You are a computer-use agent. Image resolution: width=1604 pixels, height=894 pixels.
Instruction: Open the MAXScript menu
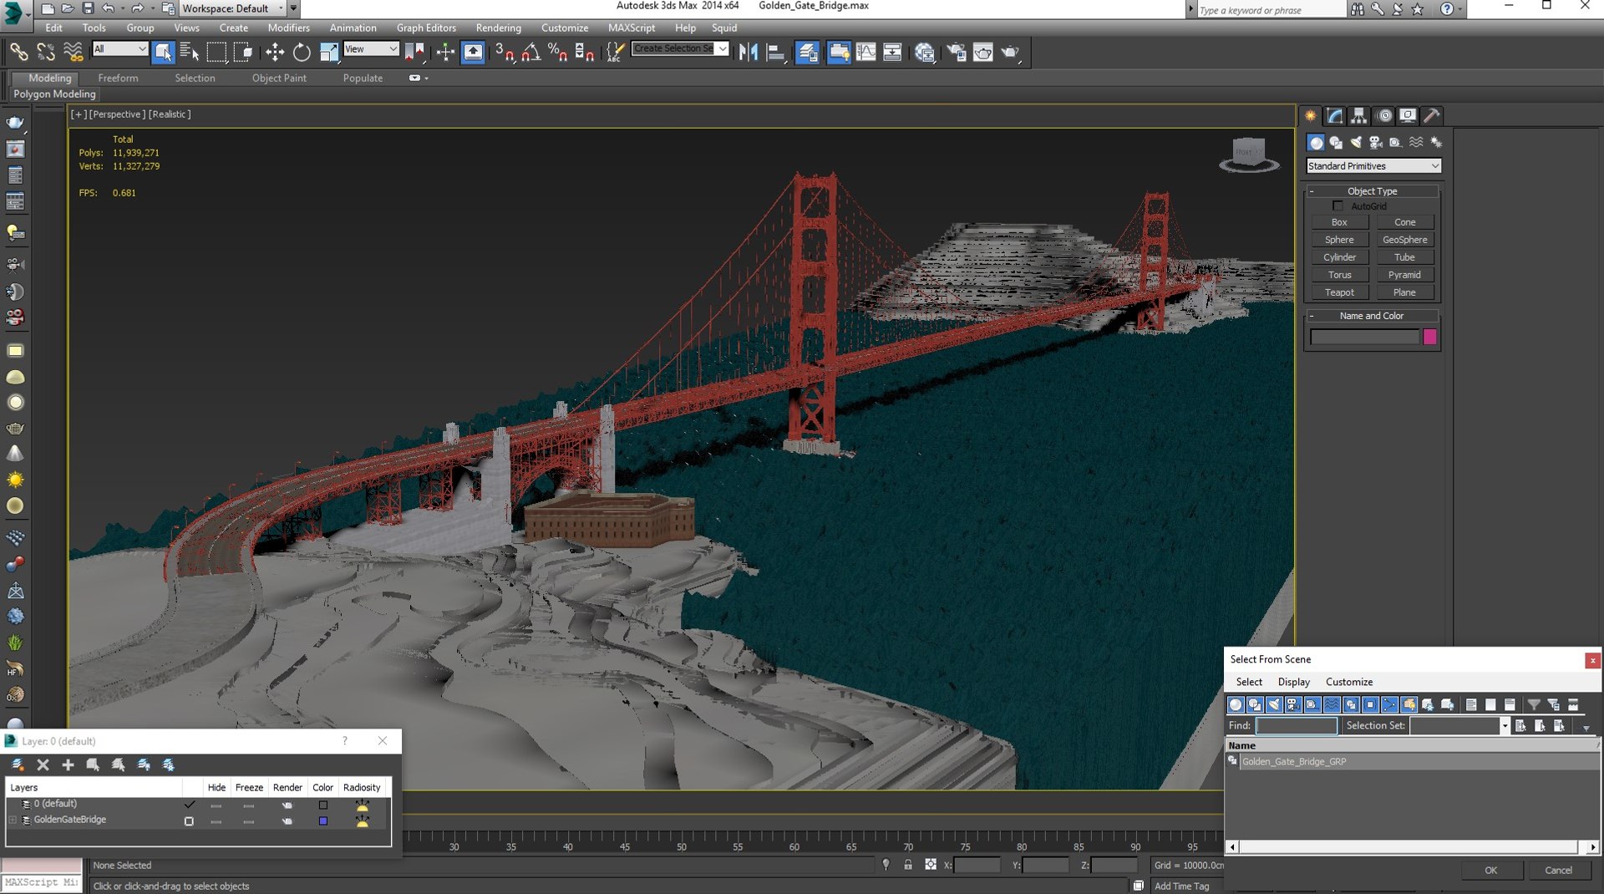point(631,28)
